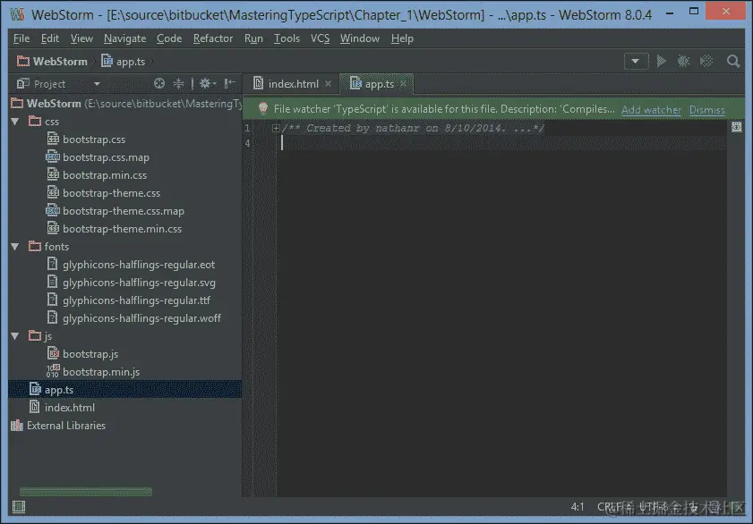The height and width of the screenshot is (524, 753).
Task: Switch to the index.html tab
Action: pyautogui.click(x=293, y=84)
